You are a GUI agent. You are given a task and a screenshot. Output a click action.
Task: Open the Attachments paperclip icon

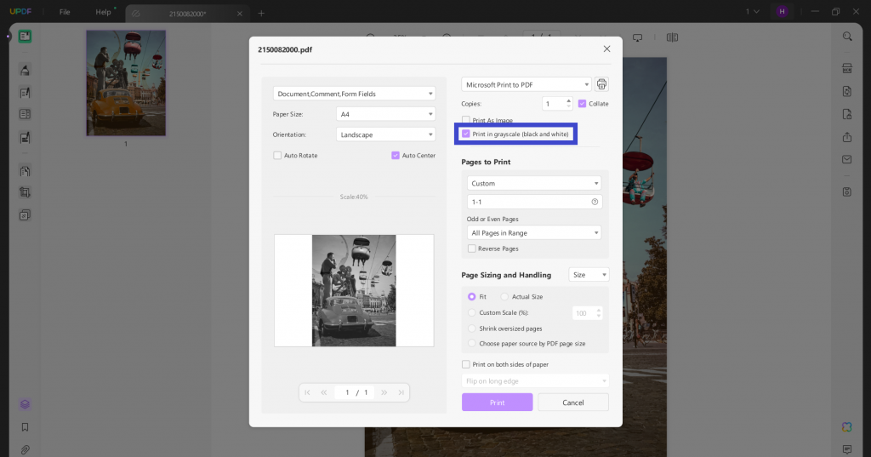(x=25, y=449)
